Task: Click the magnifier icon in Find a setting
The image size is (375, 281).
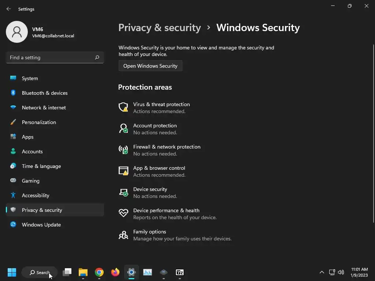Action: (97, 57)
